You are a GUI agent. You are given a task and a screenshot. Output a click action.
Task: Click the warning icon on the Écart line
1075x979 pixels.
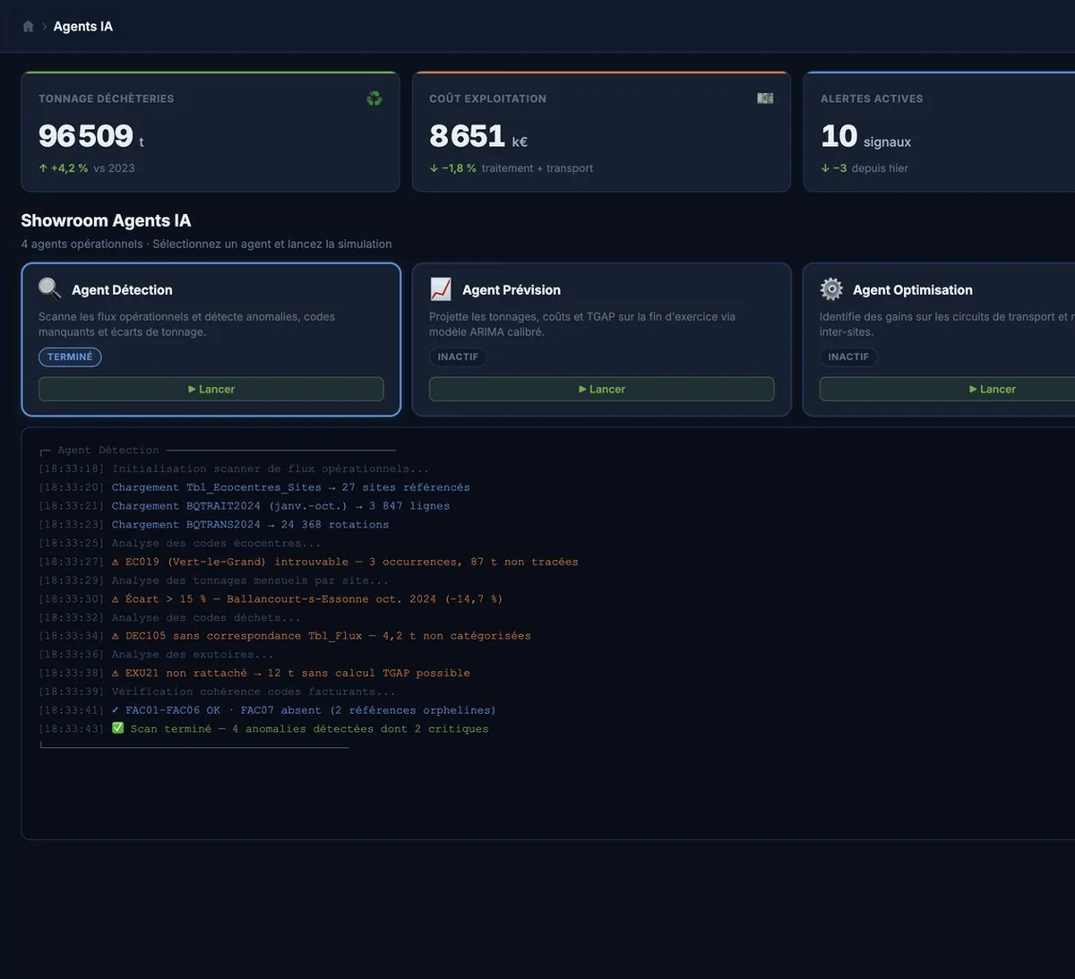[116, 599]
